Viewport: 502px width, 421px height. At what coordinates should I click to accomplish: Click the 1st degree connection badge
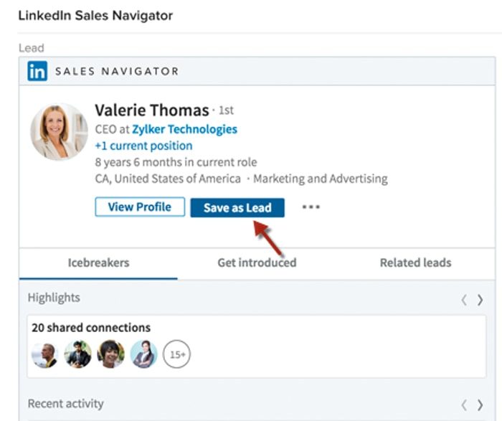click(x=226, y=110)
